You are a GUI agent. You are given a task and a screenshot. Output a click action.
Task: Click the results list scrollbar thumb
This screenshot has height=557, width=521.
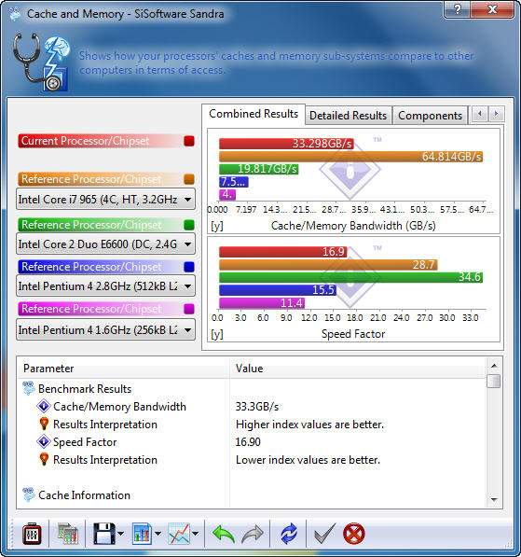[494, 381]
